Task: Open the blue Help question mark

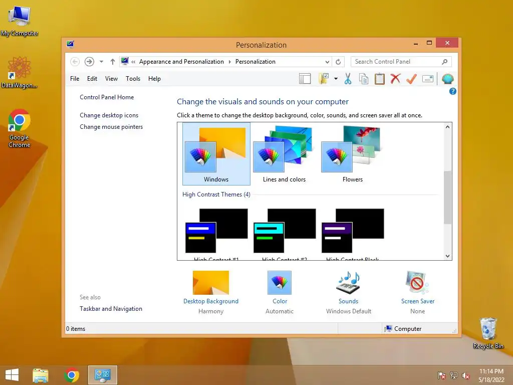Action: coord(453,91)
